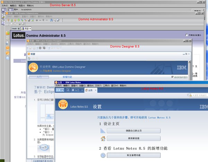Click the binoculars find icon in Domino Administrator toolbar
Image resolution: width=208 pixels, height=162 pixels.
pyautogui.click(x=51, y=20)
